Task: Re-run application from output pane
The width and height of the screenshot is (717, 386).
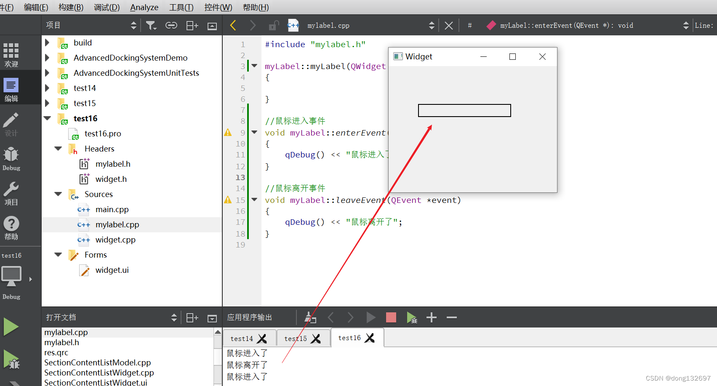Action: coord(370,317)
